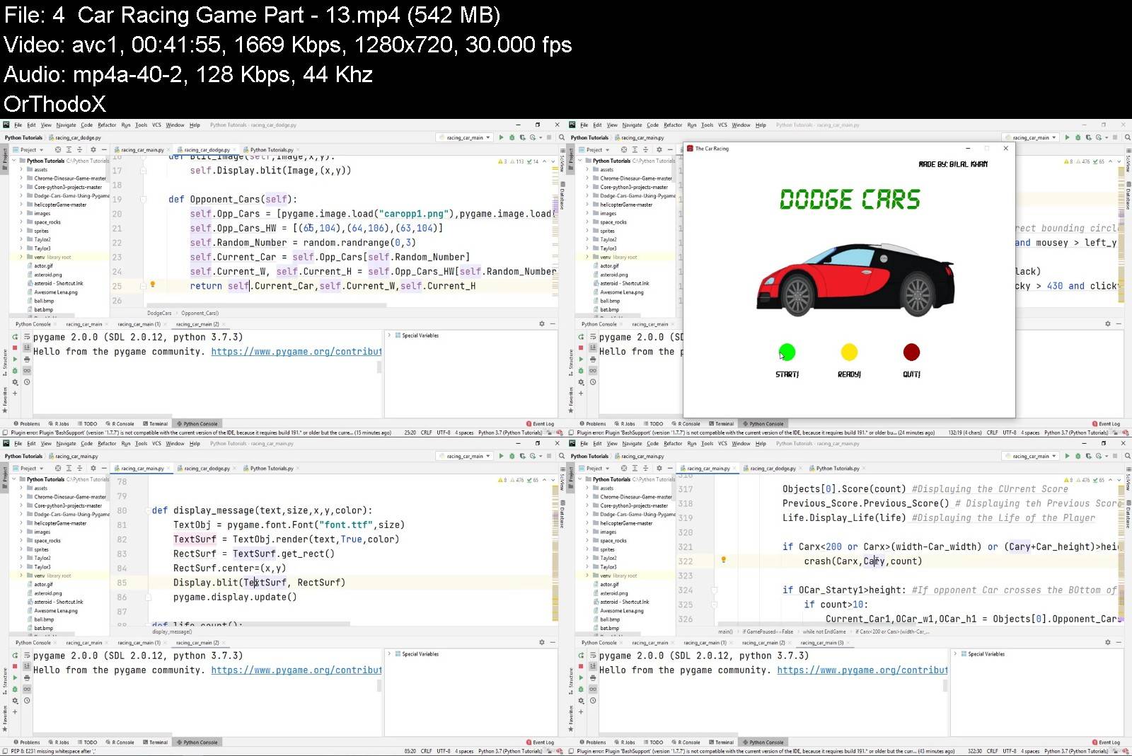Image resolution: width=1132 pixels, height=756 pixels.
Task: Click Opponent_Cars() breadcrumb in top-left frame's editor
Action: (200, 313)
